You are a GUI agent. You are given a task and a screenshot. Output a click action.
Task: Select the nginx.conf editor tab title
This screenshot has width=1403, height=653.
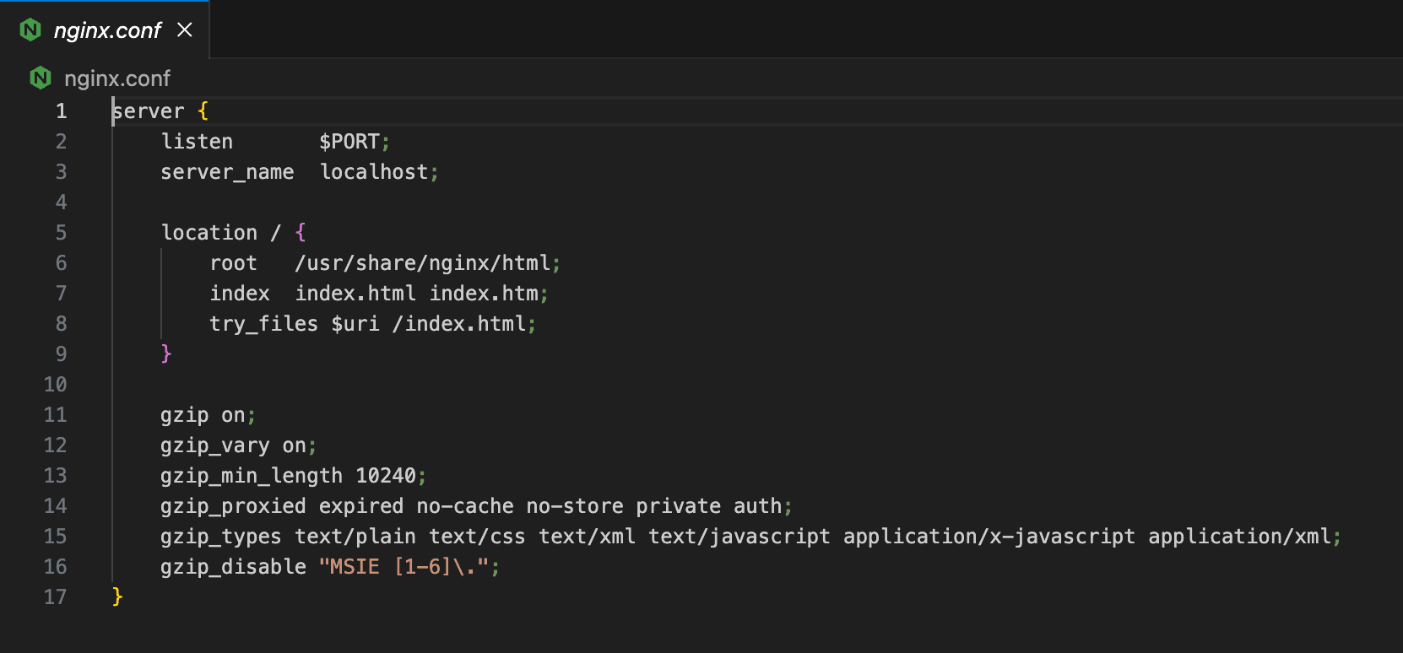click(x=107, y=30)
